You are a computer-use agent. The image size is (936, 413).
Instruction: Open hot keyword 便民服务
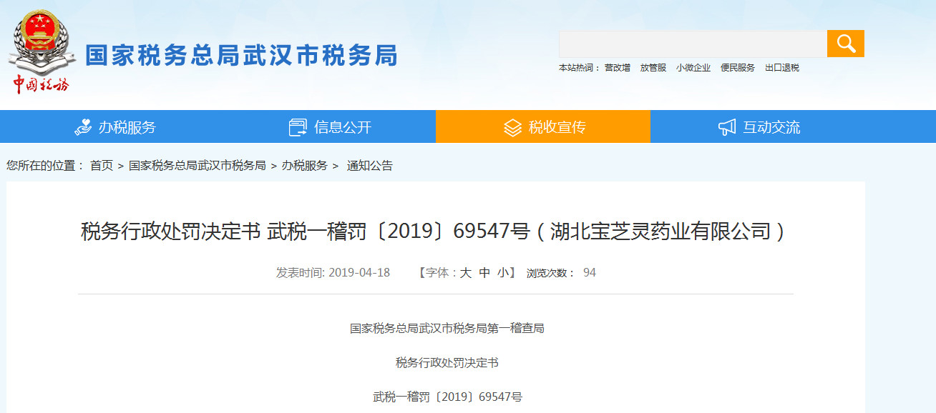(x=737, y=68)
